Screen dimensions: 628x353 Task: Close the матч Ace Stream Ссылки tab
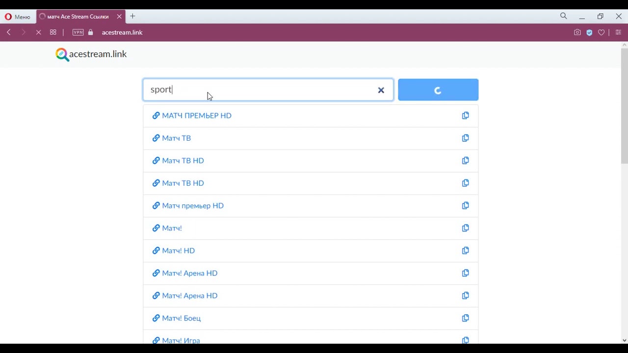click(119, 17)
